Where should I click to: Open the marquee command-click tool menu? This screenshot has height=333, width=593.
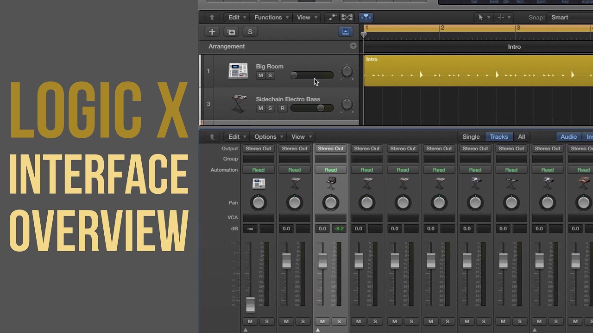(503, 18)
